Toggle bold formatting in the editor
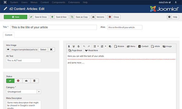This screenshot has height=109, width=182. coord(69,46)
